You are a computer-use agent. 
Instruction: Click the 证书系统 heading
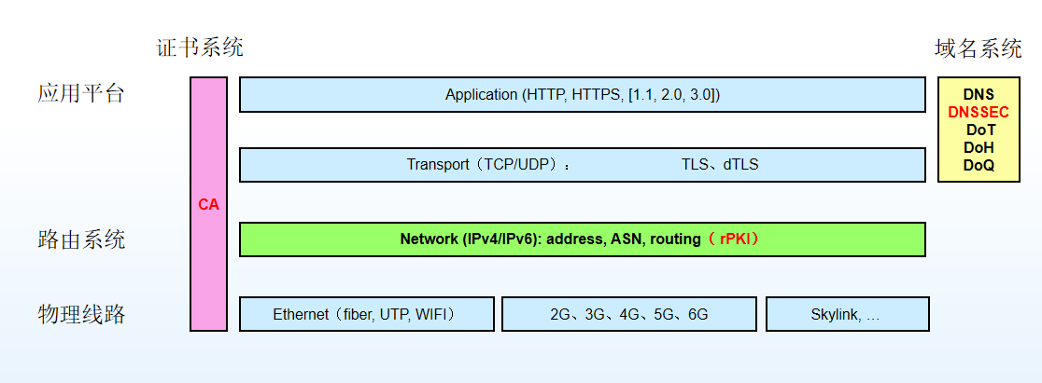[200, 48]
